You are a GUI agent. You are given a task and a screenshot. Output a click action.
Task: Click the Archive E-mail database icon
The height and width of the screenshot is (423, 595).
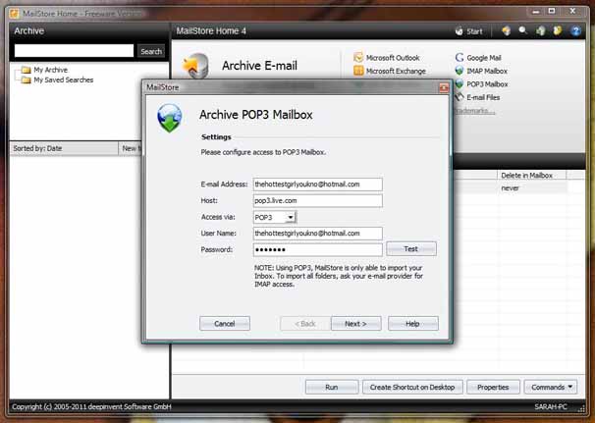(196, 66)
